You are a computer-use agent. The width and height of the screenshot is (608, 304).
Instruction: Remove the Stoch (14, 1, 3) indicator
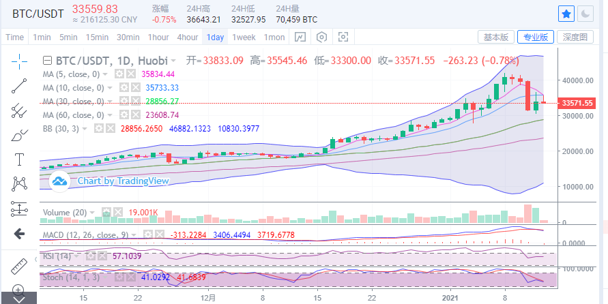click(x=131, y=277)
